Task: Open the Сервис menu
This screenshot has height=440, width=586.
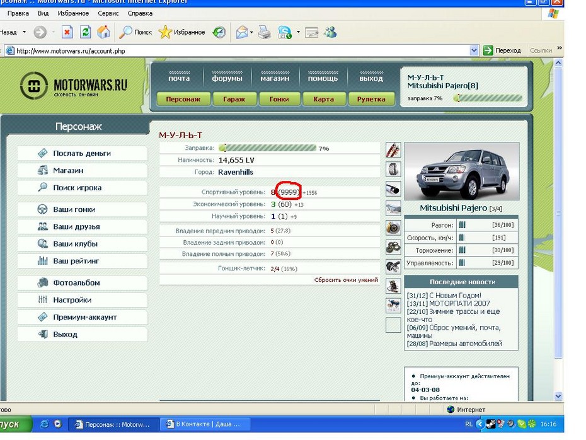Action: point(108,13)
